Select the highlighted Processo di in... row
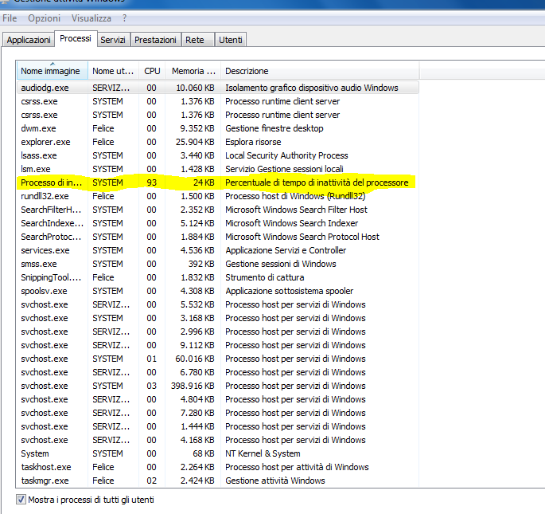 point(217,182)
